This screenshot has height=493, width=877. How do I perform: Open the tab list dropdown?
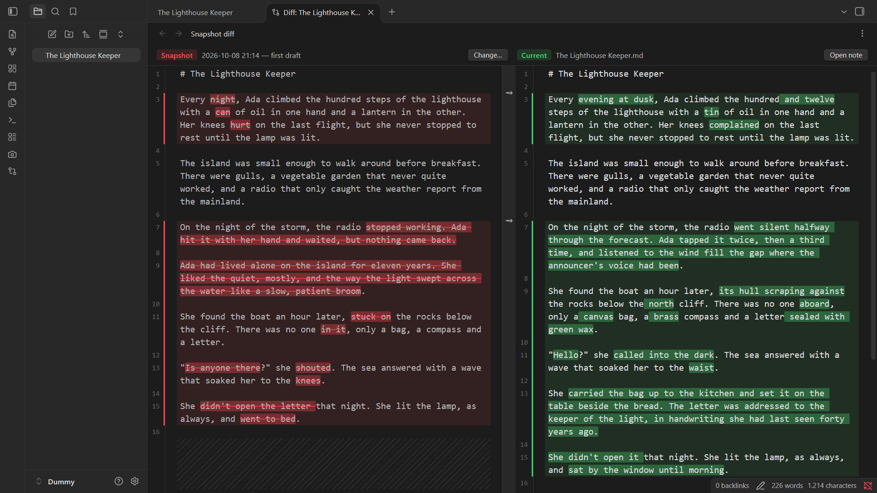844,12
